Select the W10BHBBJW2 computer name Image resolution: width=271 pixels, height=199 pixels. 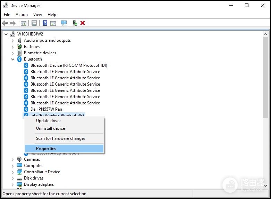[x=30, y=34]
